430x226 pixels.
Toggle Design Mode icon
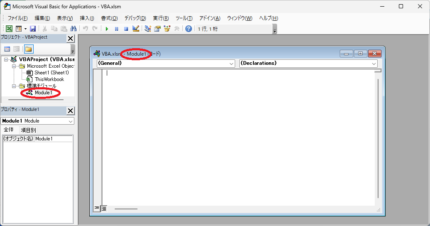[x=136, y=29]
